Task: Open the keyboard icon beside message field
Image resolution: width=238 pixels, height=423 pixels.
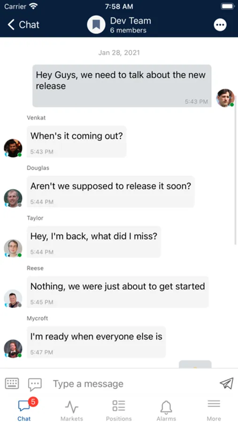Action: (12, 384)
